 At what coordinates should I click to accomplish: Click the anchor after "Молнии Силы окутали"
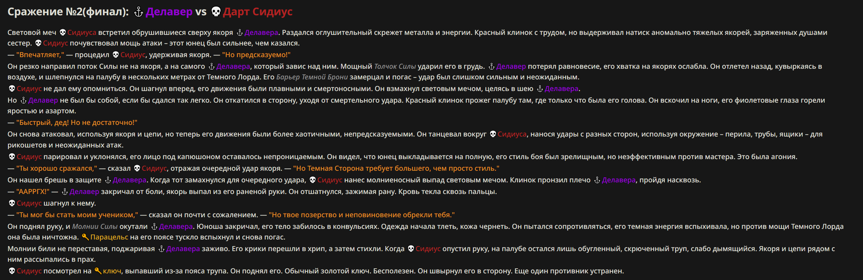[x=154, y=227]
